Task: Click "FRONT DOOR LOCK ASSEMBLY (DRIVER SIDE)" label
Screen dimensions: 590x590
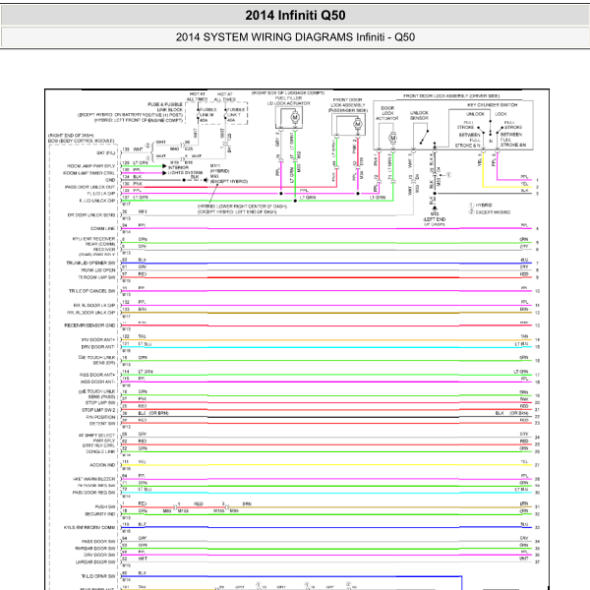Action: click(x=451, y=96)
